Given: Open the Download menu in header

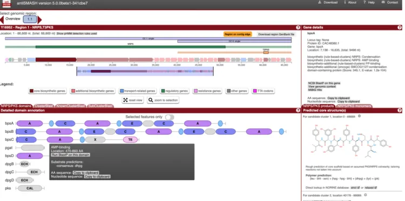Looking at the screenshot, I should [x=327, y=2].
